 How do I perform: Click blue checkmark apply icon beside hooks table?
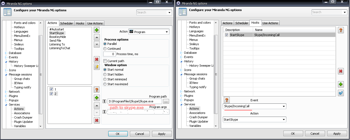click(341, 93)
